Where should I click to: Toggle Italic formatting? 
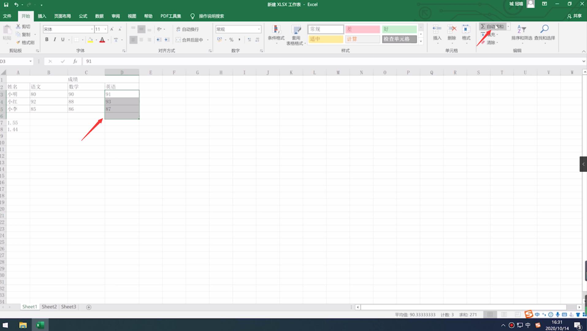click(x=55, y=40)
